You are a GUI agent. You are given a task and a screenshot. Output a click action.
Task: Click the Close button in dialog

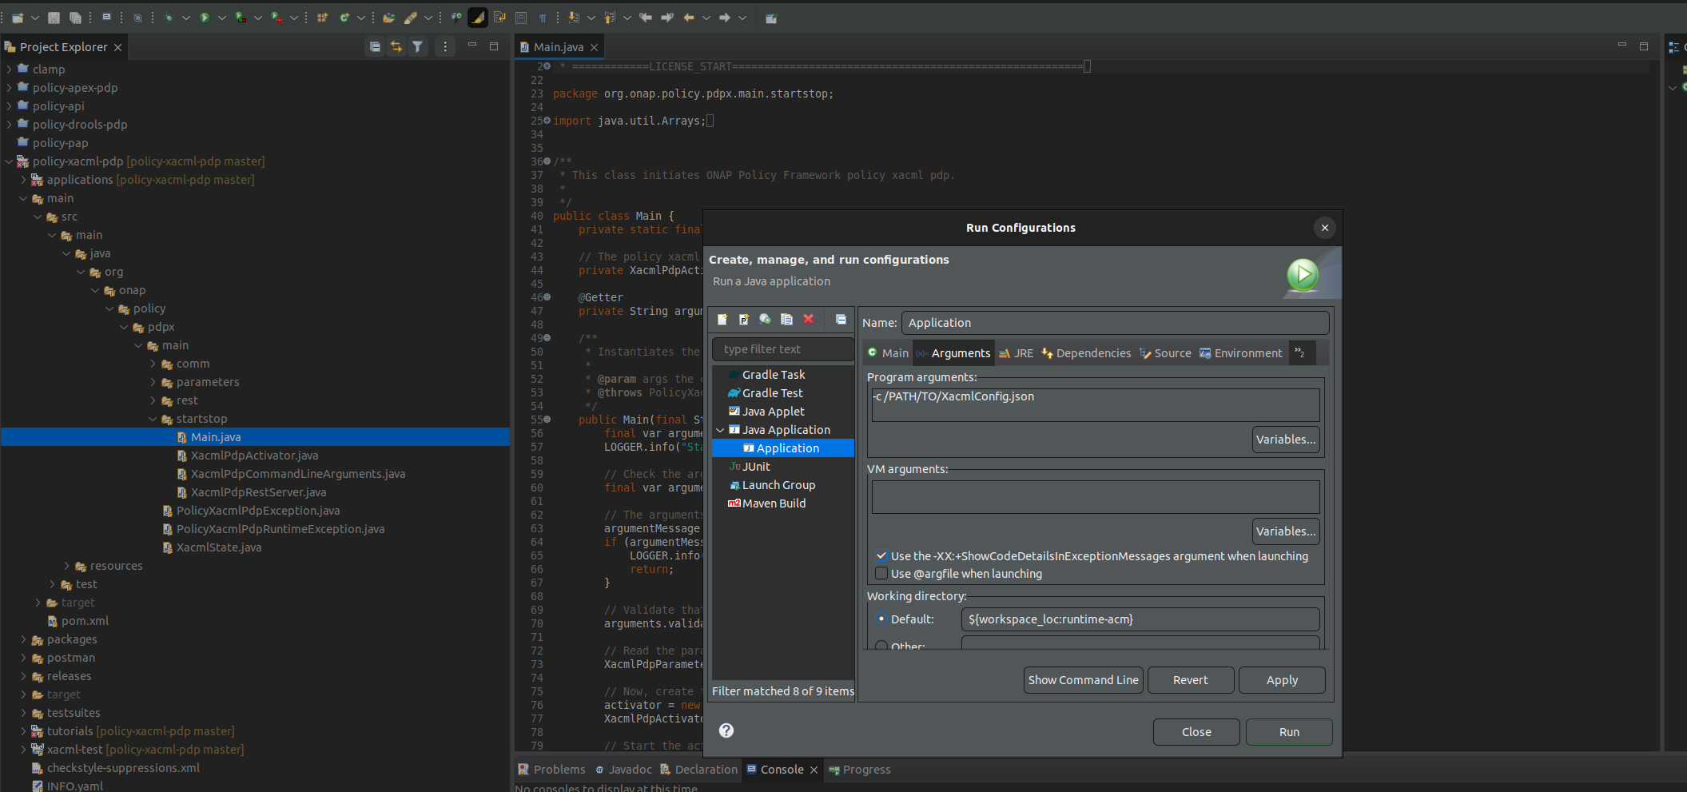1196,732
